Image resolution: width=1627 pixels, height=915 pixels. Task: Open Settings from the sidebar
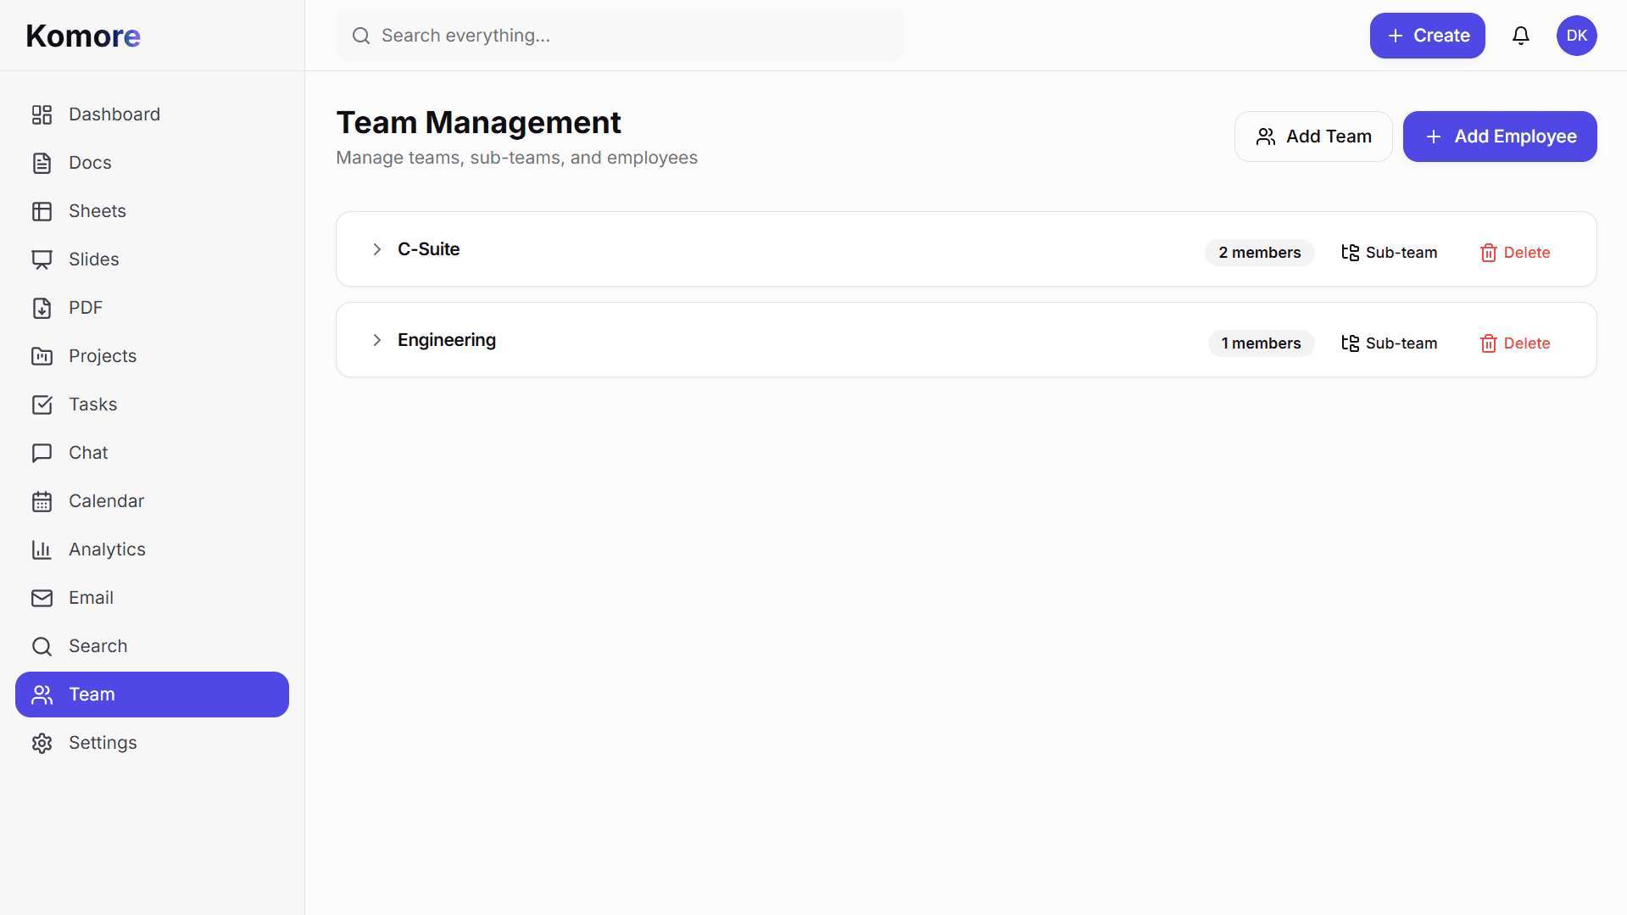coord(102,742)
